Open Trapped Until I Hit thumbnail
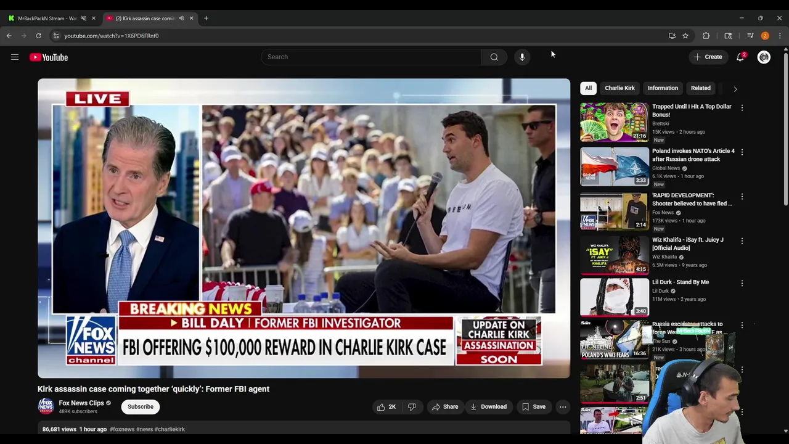 click(615, 122)
